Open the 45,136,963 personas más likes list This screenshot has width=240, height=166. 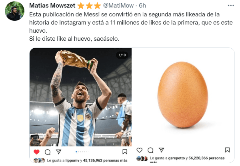click(105, 160)
